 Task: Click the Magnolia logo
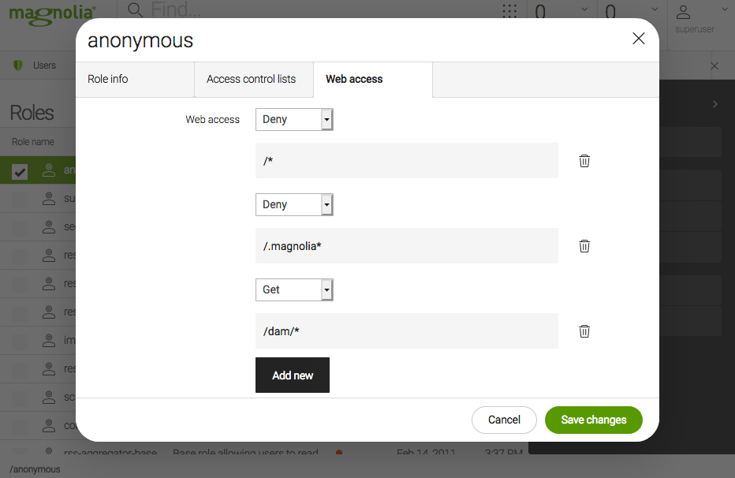click(x=53, y=14)
